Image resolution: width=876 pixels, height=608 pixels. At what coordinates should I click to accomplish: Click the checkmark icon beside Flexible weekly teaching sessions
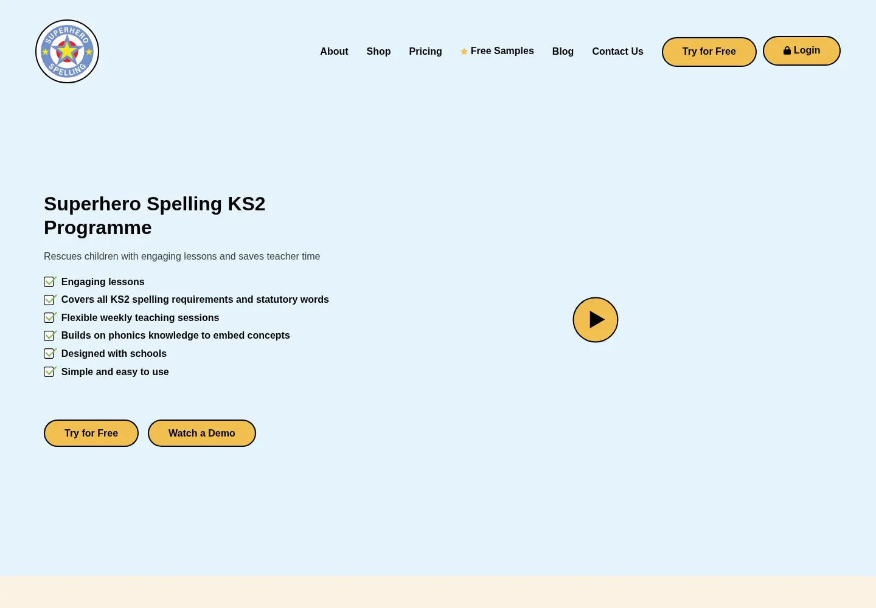50,317
